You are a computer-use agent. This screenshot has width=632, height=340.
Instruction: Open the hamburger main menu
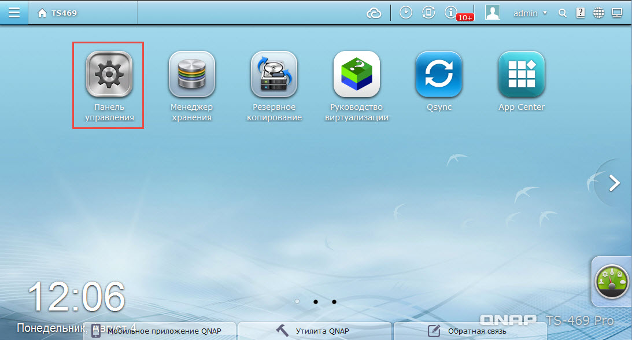14,13
